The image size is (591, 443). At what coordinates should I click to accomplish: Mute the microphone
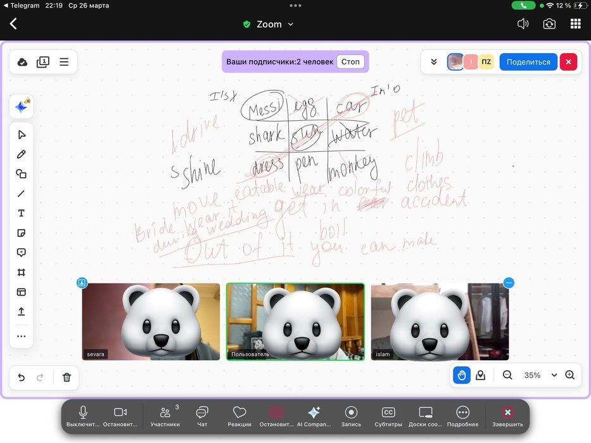pos(83,416)
